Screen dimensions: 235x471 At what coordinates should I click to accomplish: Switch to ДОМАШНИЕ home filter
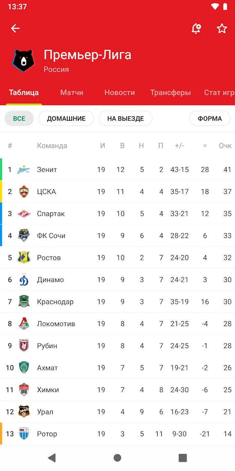click(x=66, y=118)
